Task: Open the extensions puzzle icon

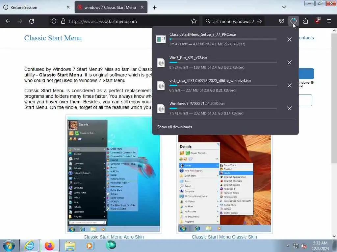Action: [x=305, y=21]
